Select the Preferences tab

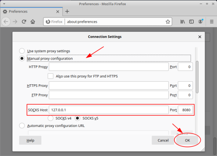tap(32, 11)
